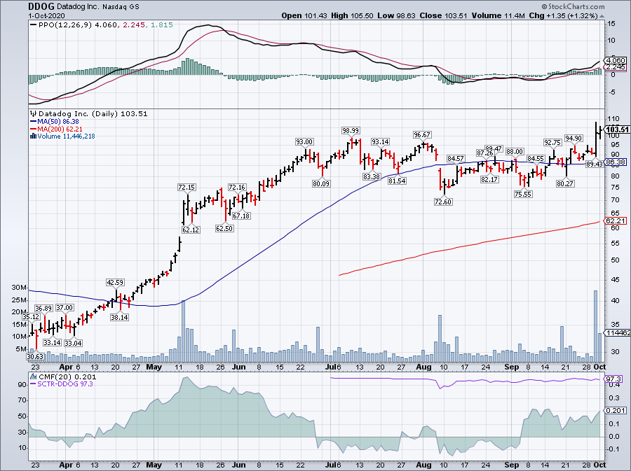Click the 92.75 price peak label
631x471 pixels.
[552, 143]
